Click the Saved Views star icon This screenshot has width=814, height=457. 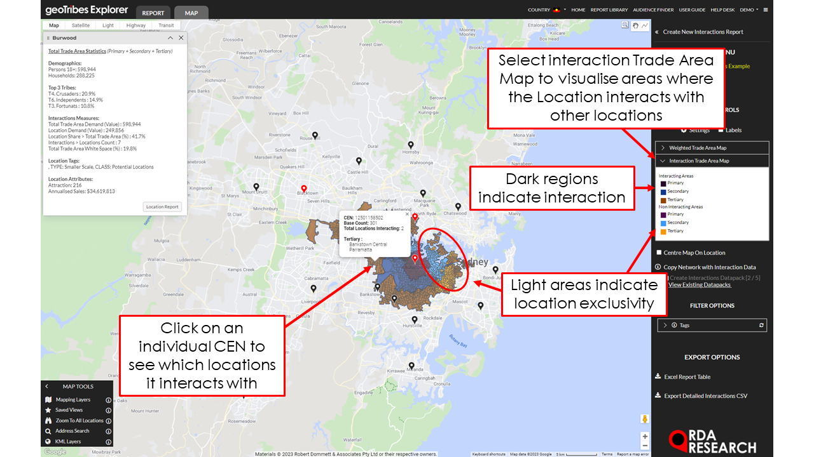[x=48, y=410]
